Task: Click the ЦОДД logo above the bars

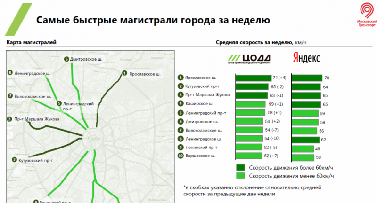Action: (249, 59)
